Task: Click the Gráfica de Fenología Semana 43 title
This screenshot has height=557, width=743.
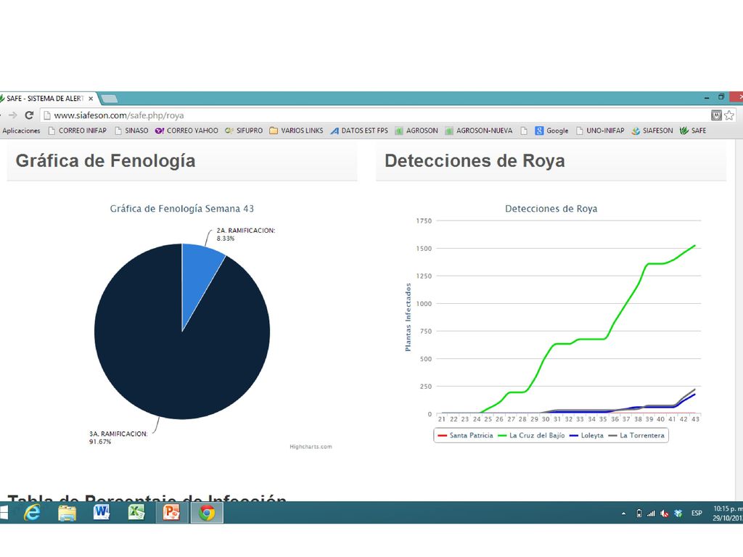Action: point(182,209)
